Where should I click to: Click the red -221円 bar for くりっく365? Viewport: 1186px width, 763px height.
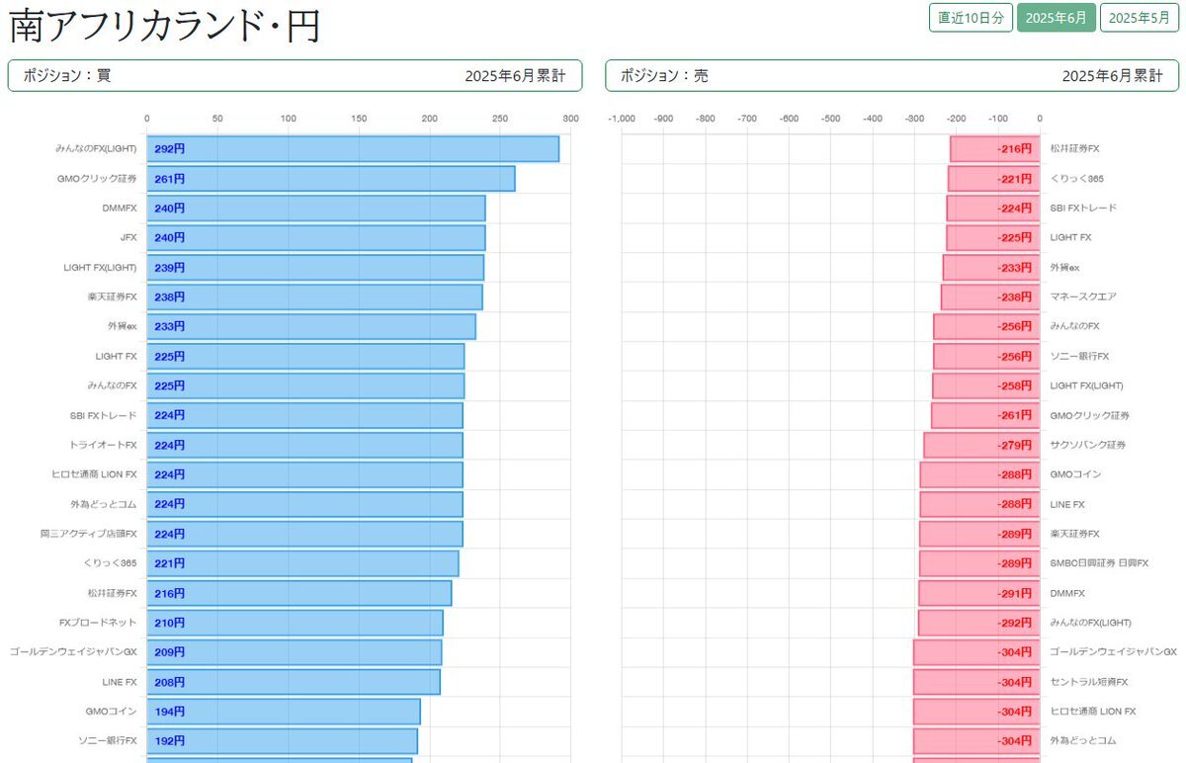pyautogui.click(x=994, y=179)
